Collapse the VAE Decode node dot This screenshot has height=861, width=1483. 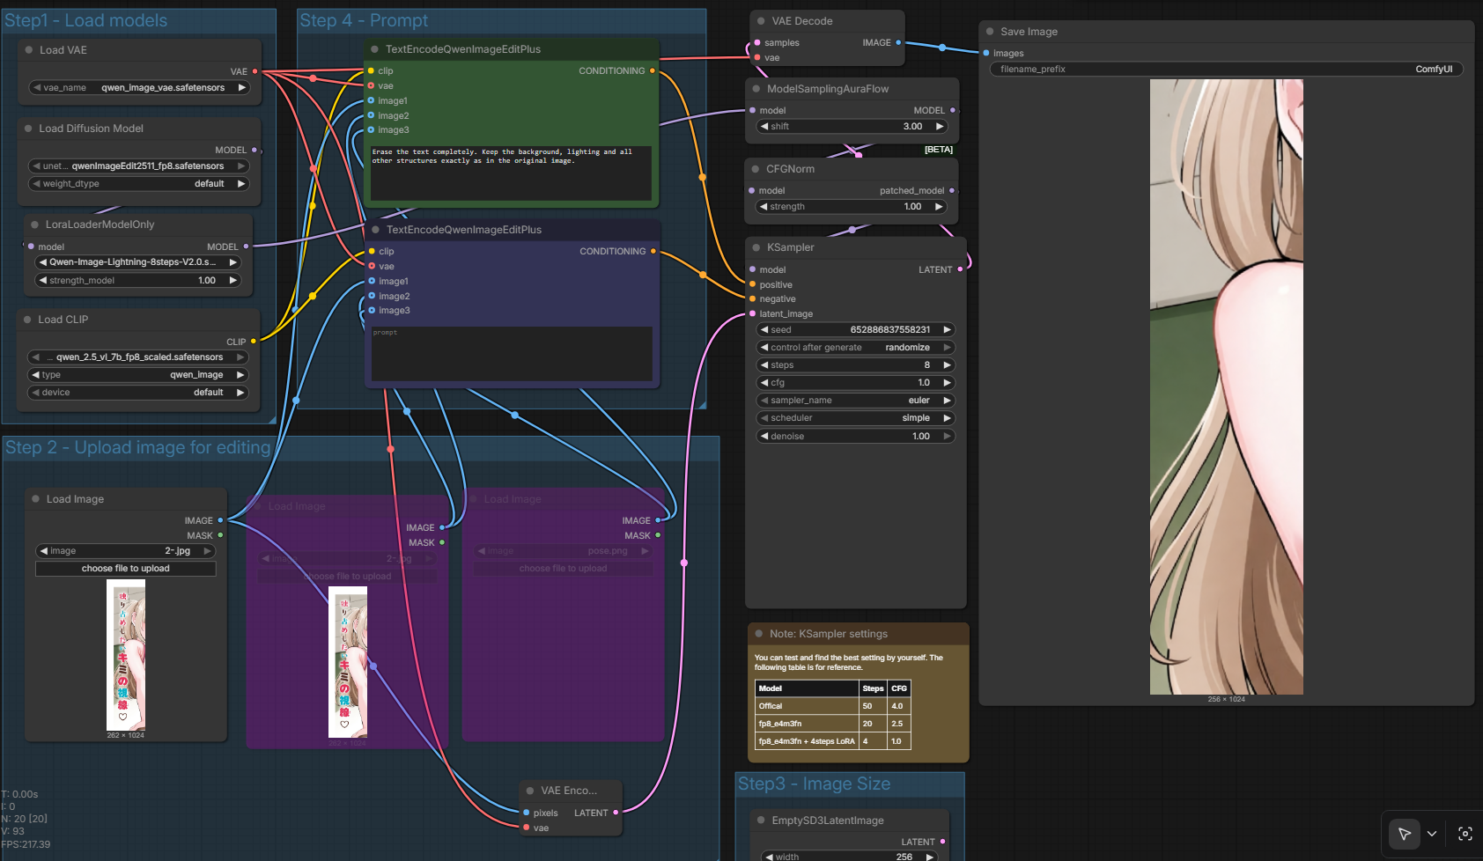click(x=761, y=21)
